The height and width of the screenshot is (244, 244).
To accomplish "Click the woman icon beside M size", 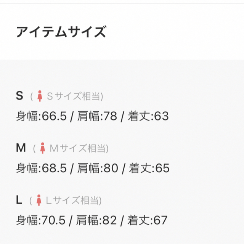I will click(x=43, y=148).
